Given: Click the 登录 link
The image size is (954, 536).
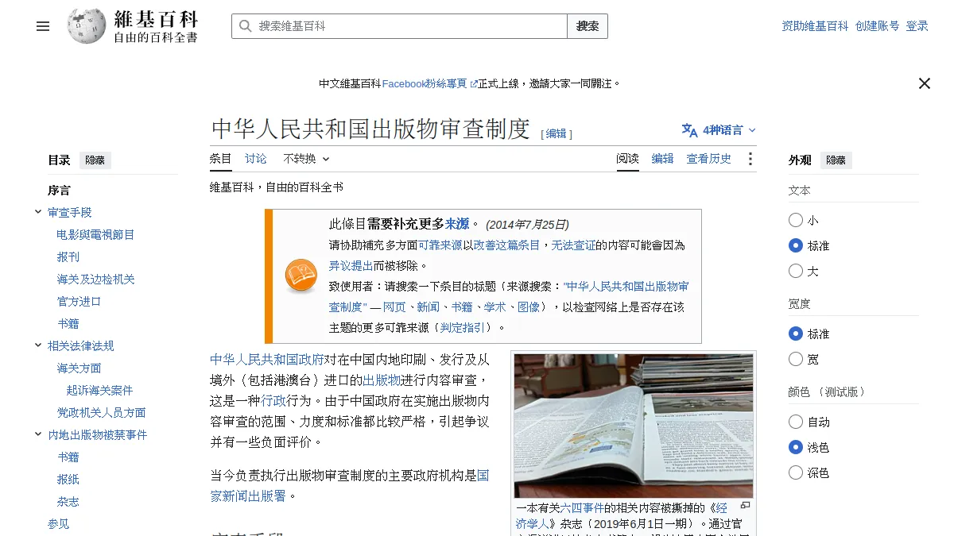Looking at the screenshot, I should click(x=917, y=26).
